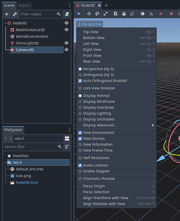Click the Lock selected node padlock icon

pos(124,14)
